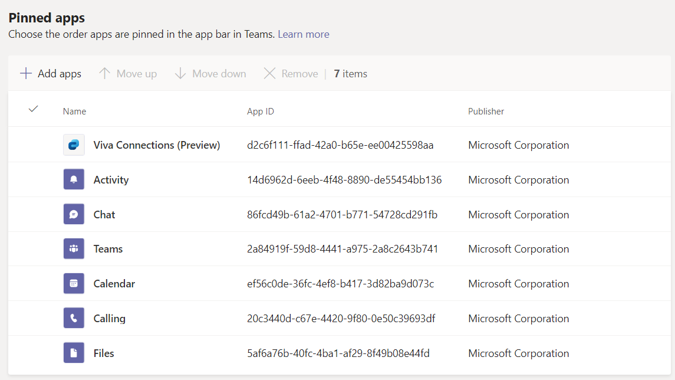Select the Viva Connections (Preview) row name

(x=157, y=145)
